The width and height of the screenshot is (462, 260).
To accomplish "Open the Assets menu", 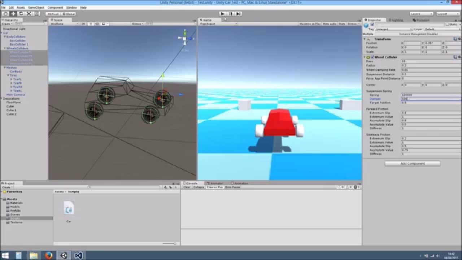I will click(21, 7).
